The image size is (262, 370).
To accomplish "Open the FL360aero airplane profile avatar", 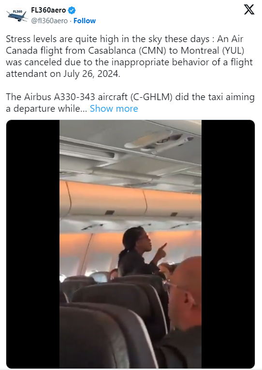I will point(17,15).
